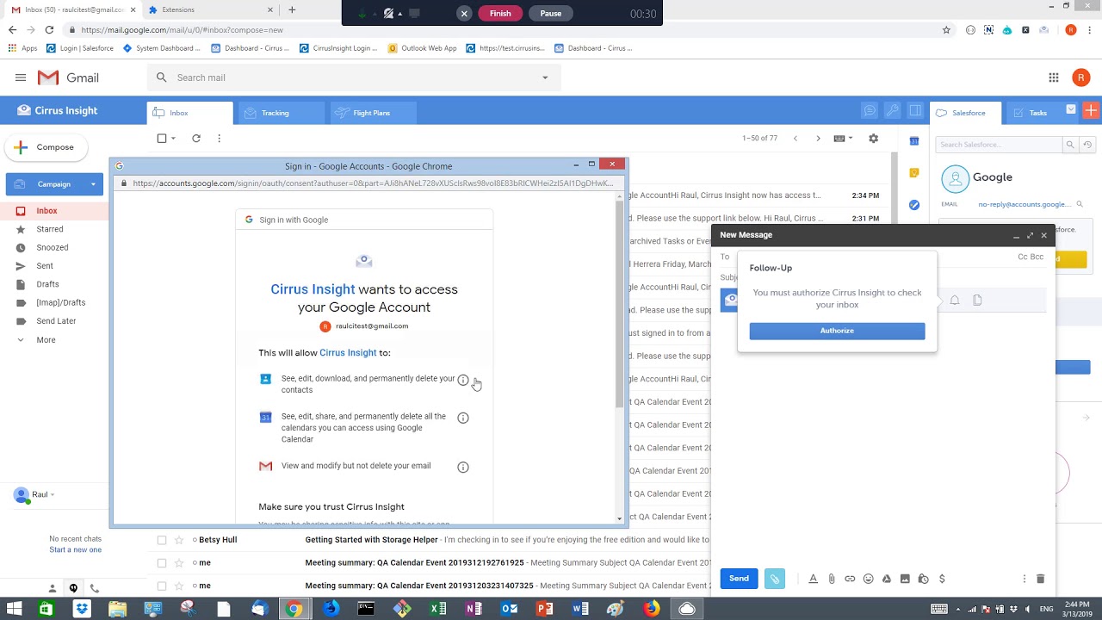Open Google Tasks side panel icon
Viewport: 1102px width, 620px height.
[x=914, y=205]
